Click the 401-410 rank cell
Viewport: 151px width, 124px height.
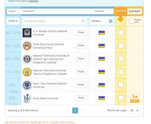pyautogui.click(x=13, y=33)
